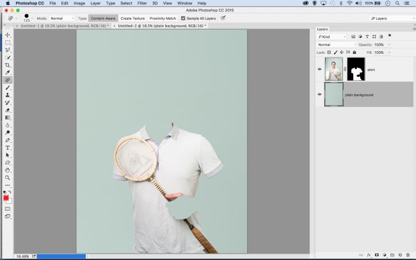Open the Layer menu
The image size is (416, 260).
tap(95, 3)
